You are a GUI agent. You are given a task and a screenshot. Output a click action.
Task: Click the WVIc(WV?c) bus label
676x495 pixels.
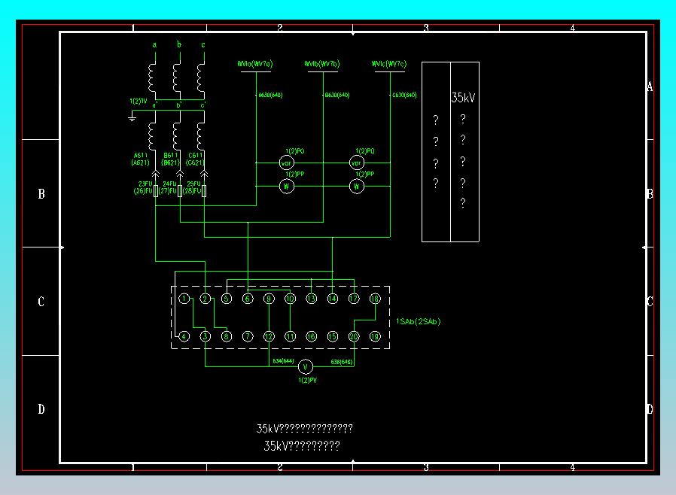pyautogui.click(x=389, y=64)
